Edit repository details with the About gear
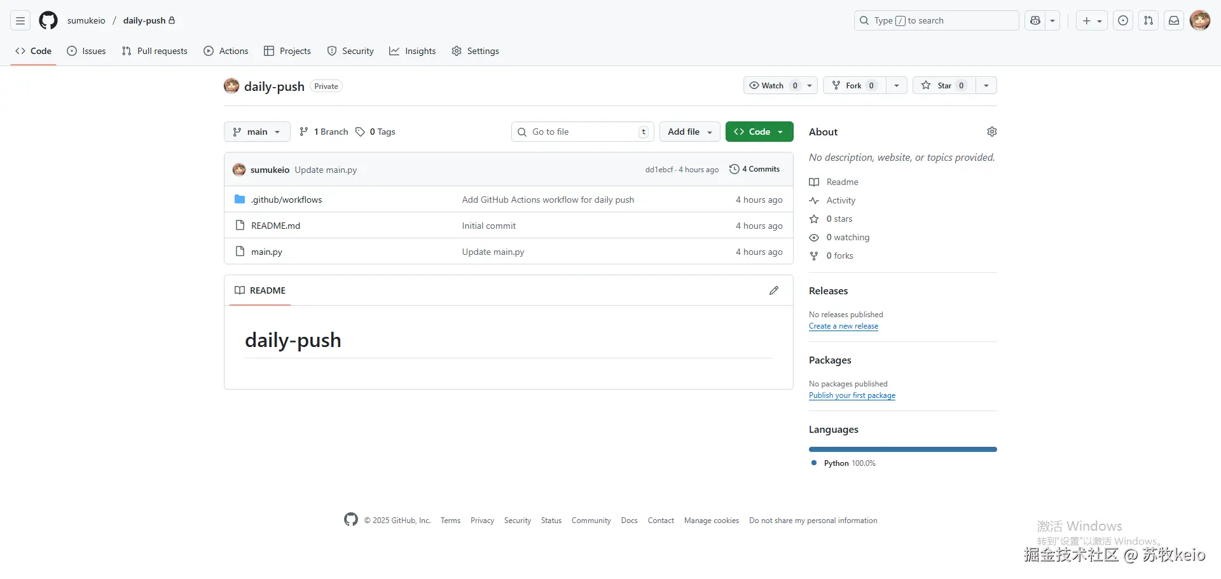This screenshot has height=579, width=1221. point(991,132)
